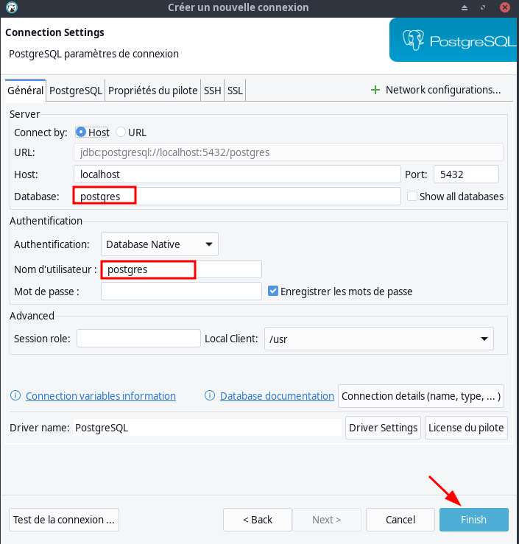Select the Host radio button
Image resolution: width=519 pixels, height=544 pixels.
pyautogui.click(x=80, y=133)
